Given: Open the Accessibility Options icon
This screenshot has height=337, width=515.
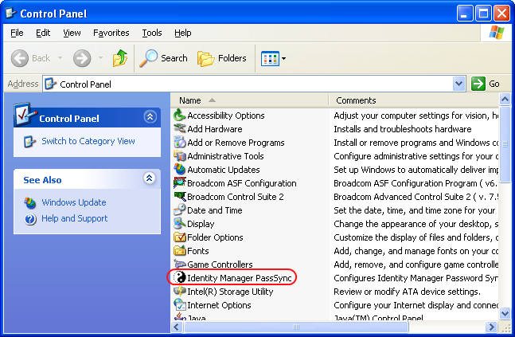Looking at the screenshot, I should tap(180, 116).
